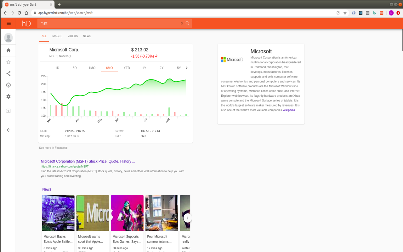
Task: Open the React DevTools extension icon
Action: click(360, 13)
